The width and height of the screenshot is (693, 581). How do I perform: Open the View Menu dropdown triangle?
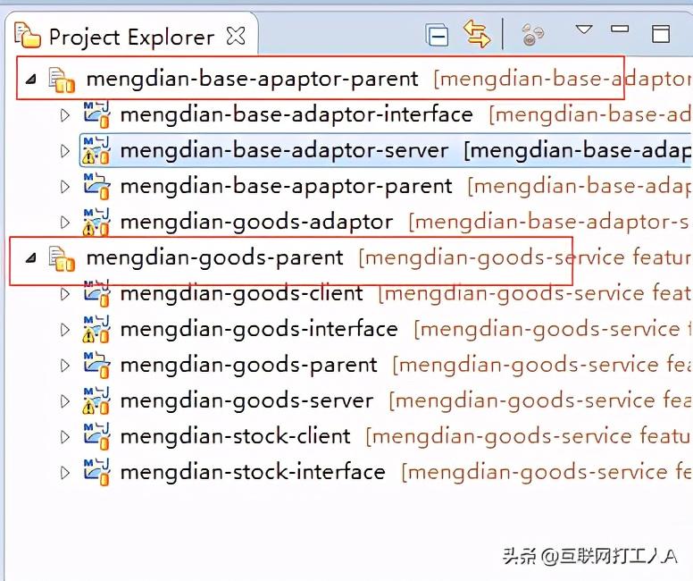(584, 30)
